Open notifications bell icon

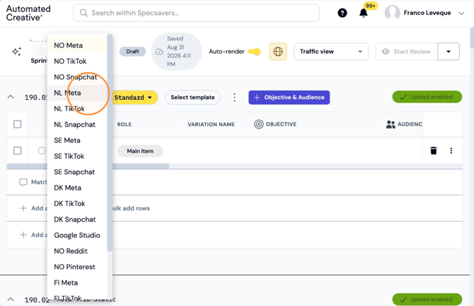coord(364,13)
